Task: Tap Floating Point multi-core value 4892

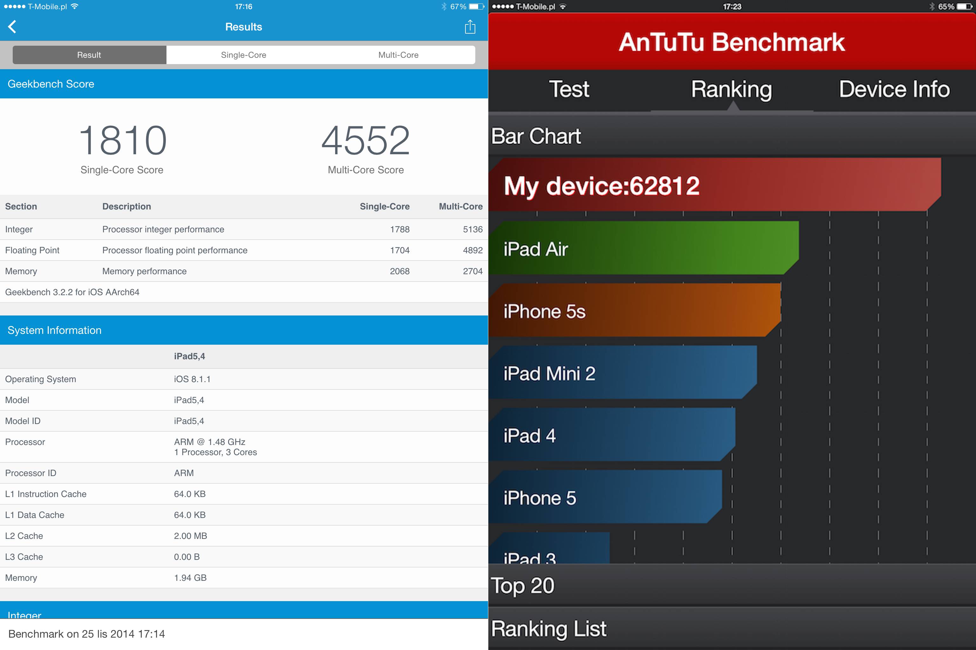Action: (473, 250)
